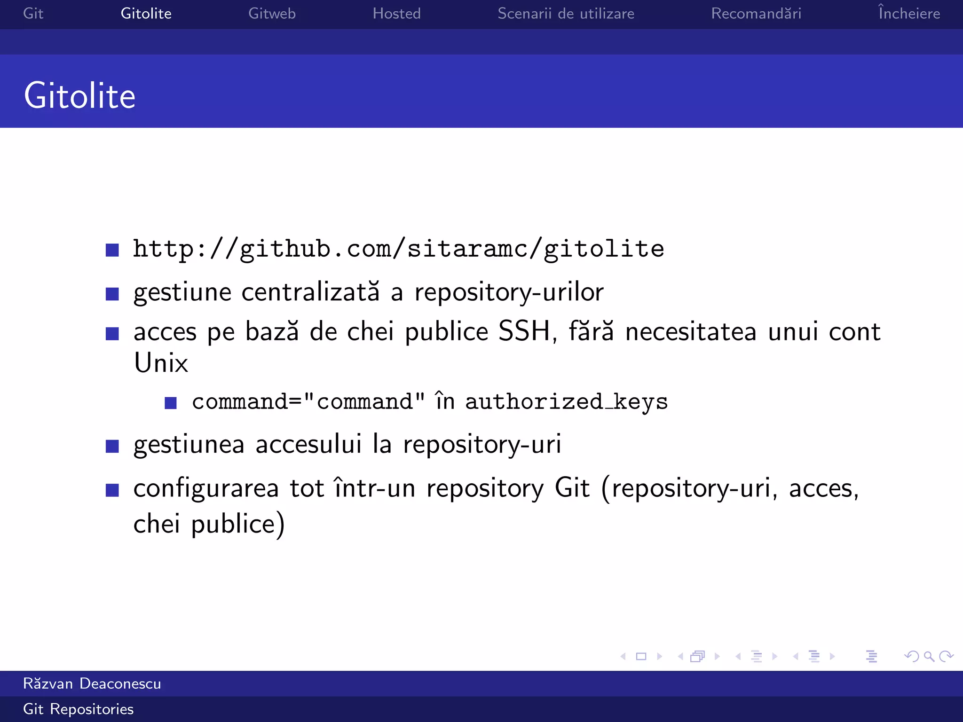Jump to the Gitweb section
963x722 pixels.
point(272,14)
